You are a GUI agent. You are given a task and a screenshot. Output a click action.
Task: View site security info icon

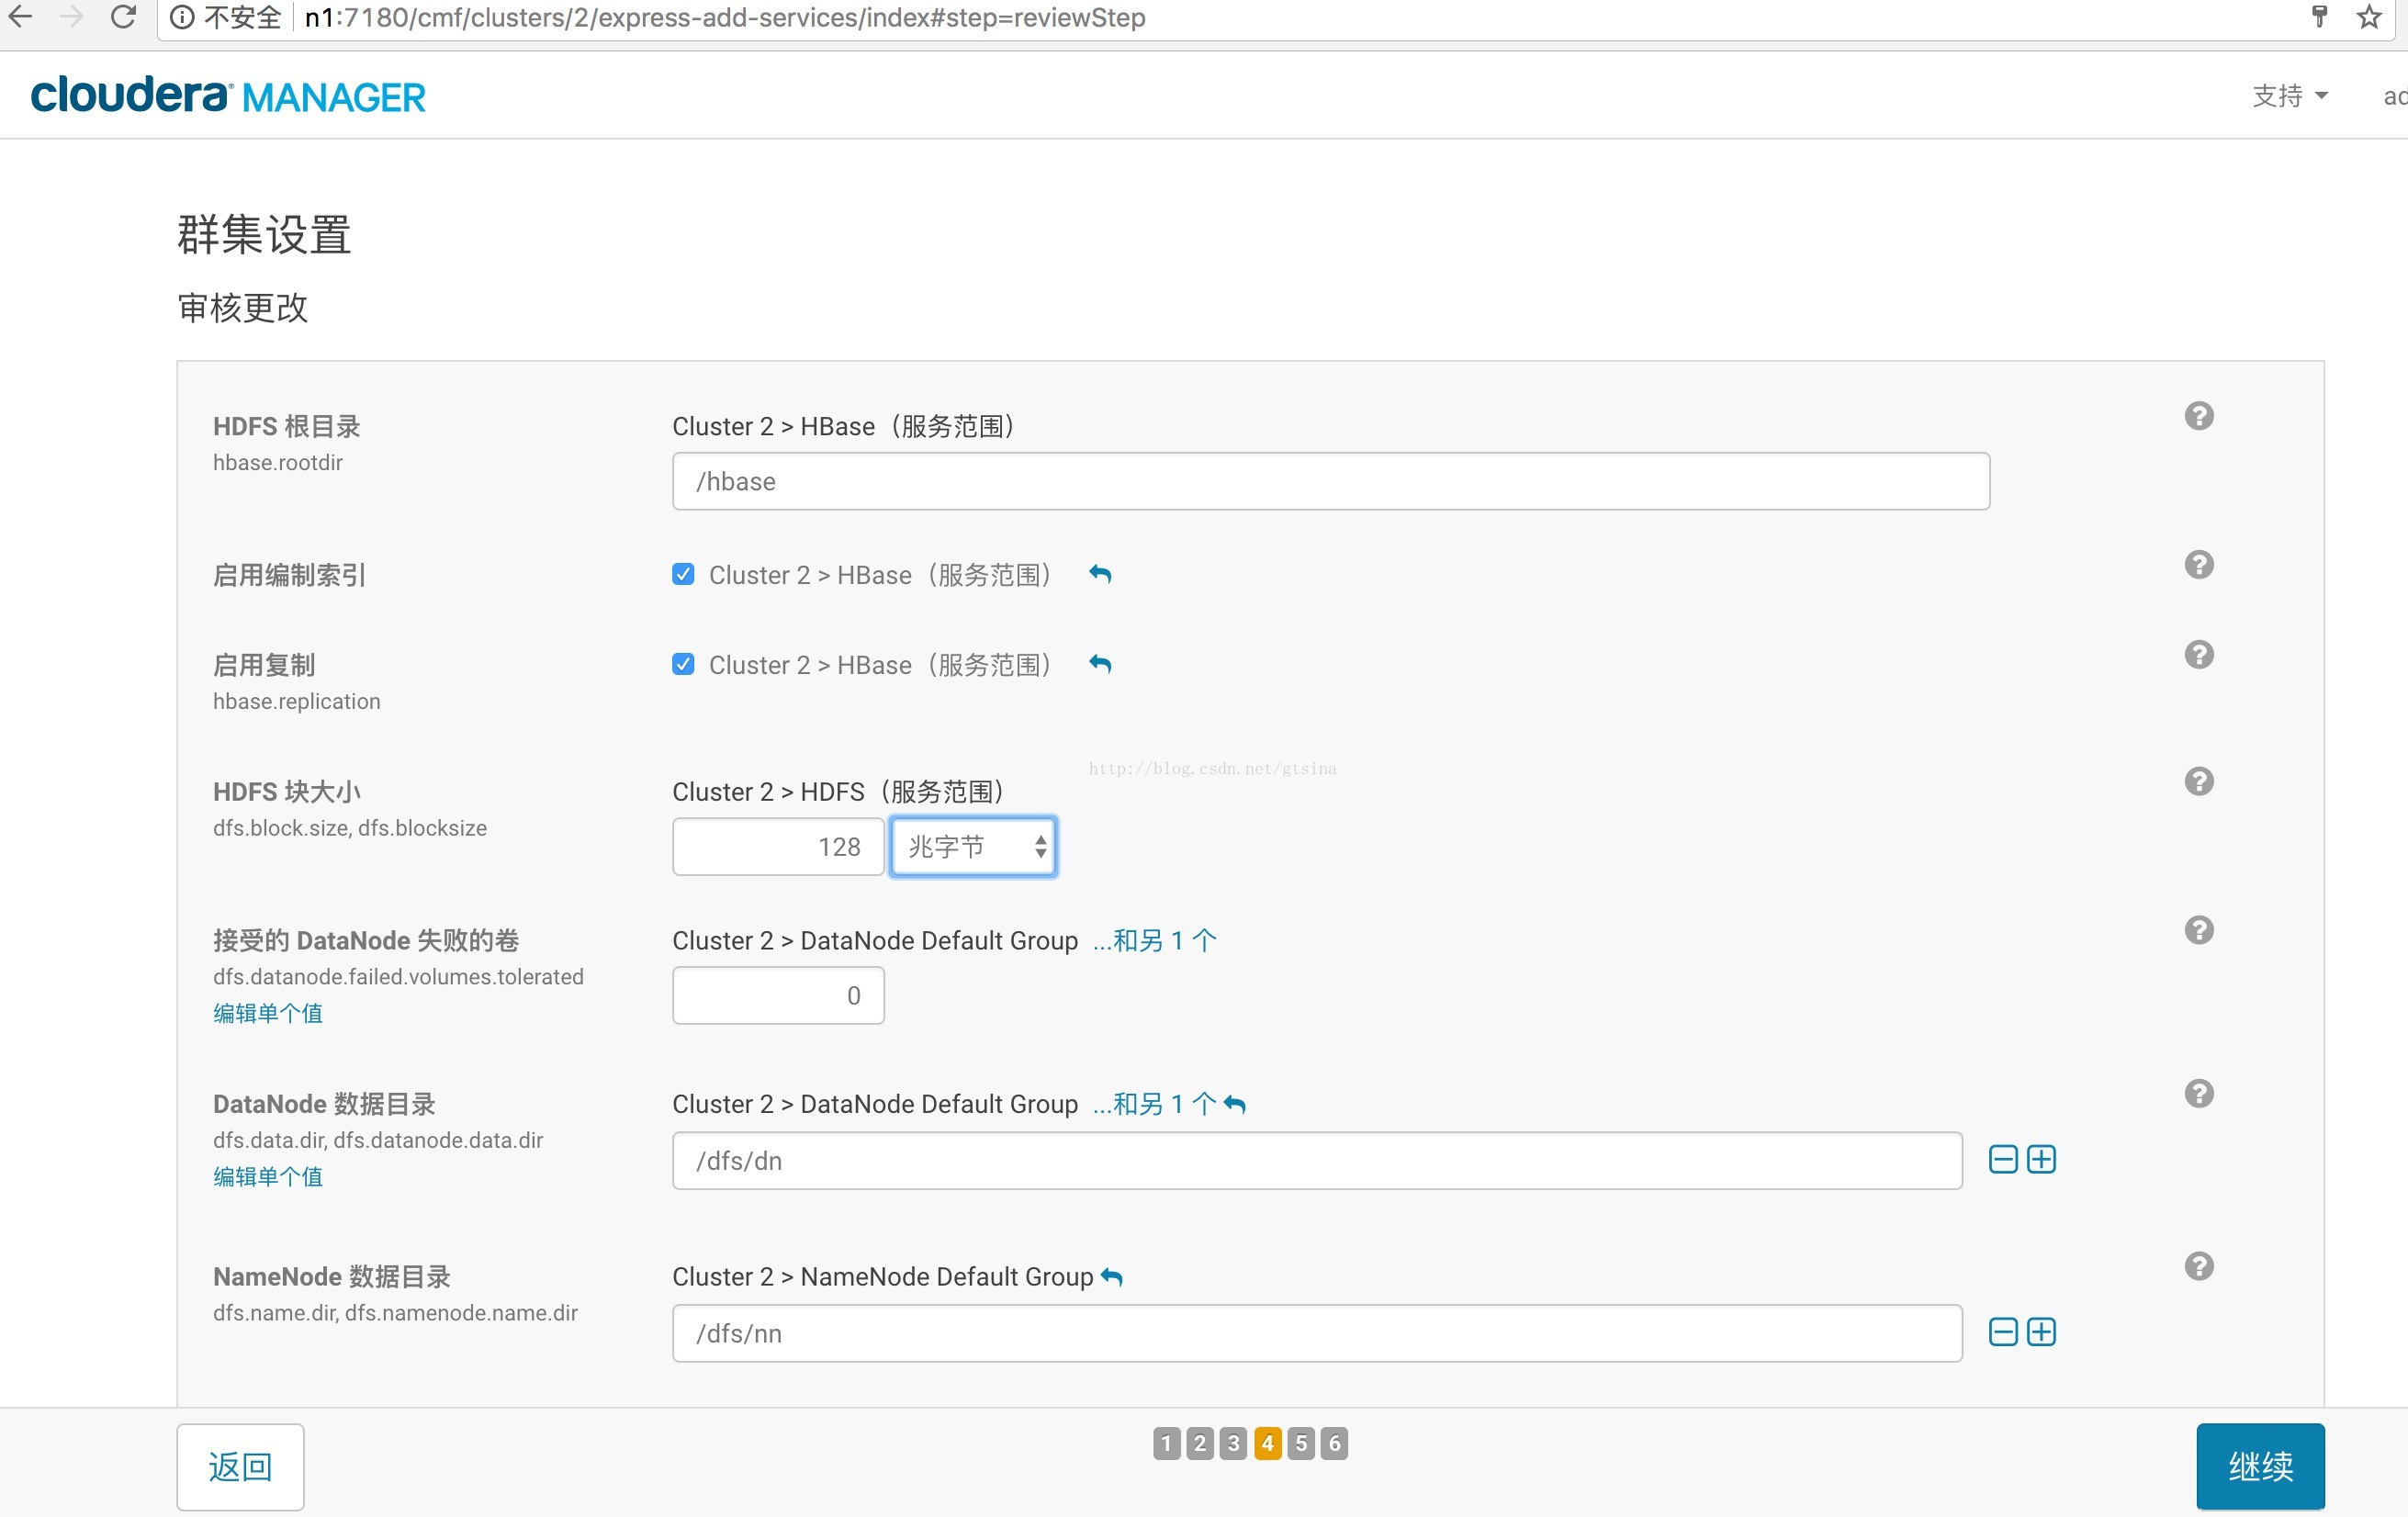tap(182, 17)
